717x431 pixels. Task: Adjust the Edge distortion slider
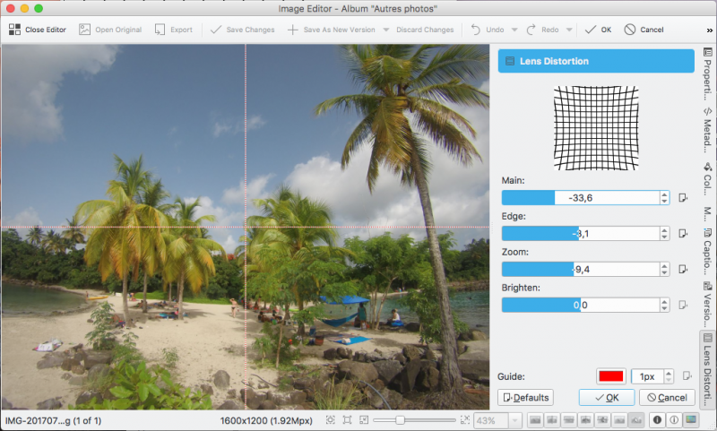(x=580, y=234)
